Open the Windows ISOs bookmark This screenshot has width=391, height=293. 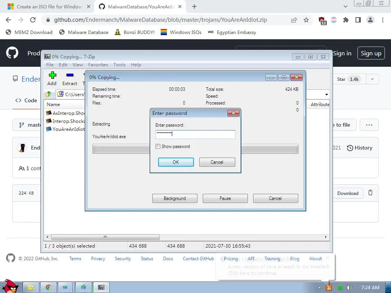point(181,32)
